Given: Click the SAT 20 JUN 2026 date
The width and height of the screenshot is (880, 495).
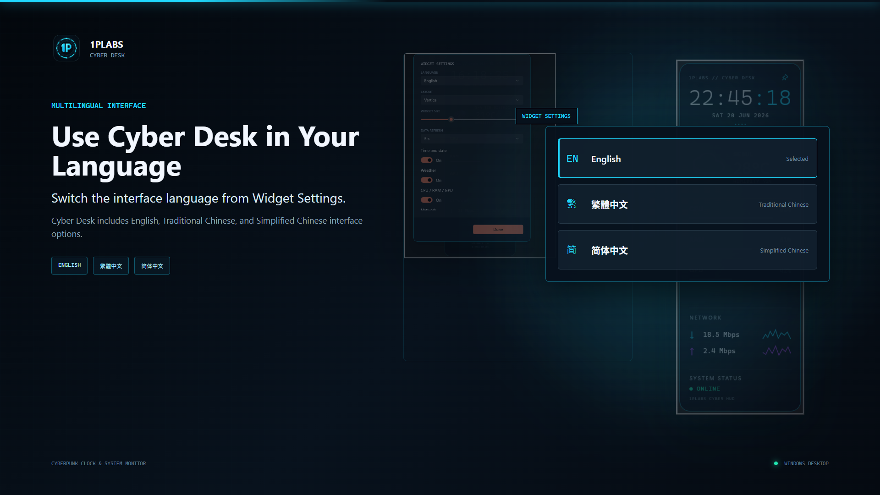Looking at the screenshot, I should click(740, 115).
